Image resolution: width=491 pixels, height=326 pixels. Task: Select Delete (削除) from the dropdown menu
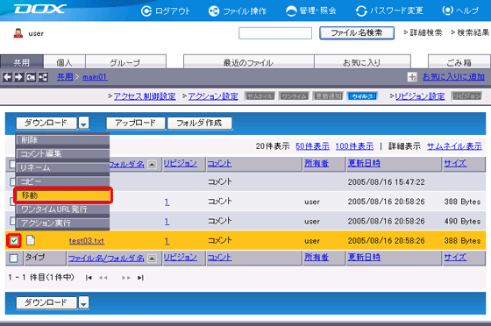point(62,140)
